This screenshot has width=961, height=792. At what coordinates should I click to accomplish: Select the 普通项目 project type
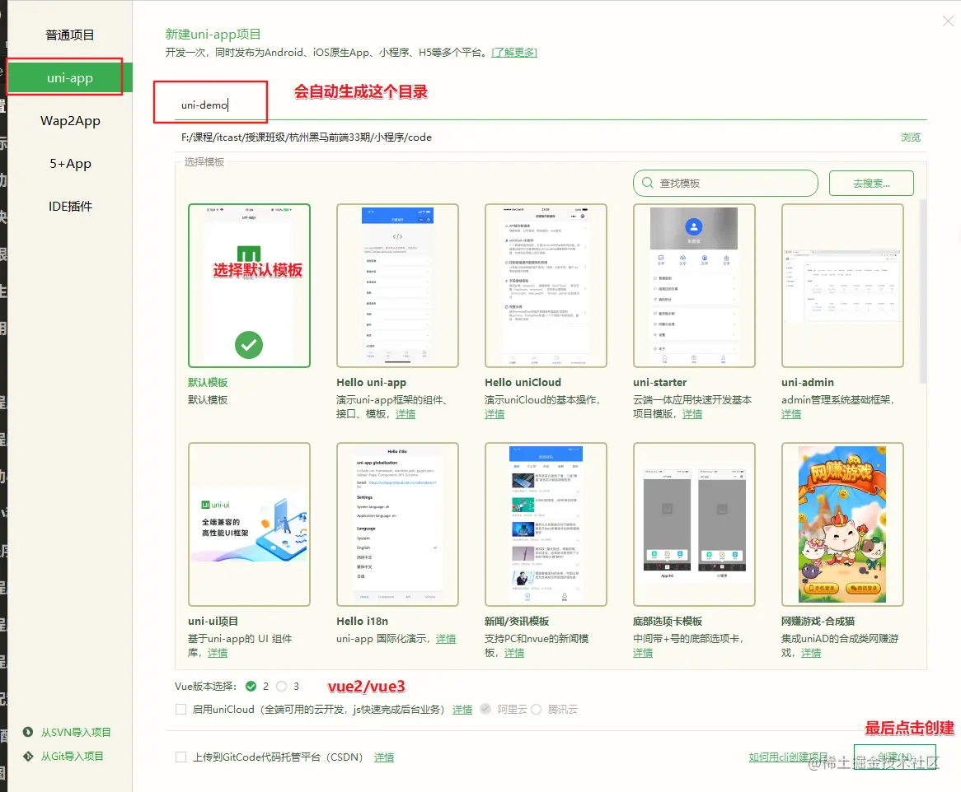click(70, 35)
